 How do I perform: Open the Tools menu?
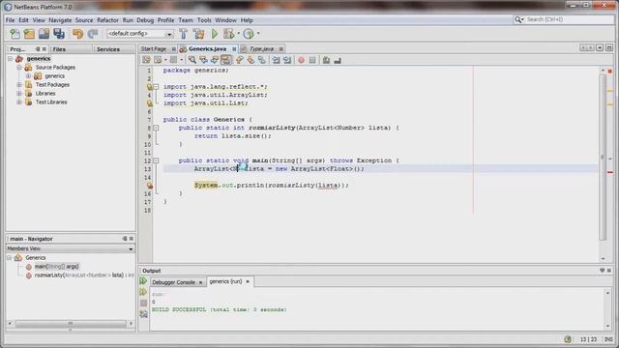click(204, 20)
